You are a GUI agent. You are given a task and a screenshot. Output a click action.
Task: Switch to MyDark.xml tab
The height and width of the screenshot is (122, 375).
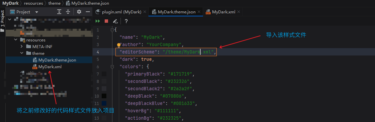click(224, 12)
